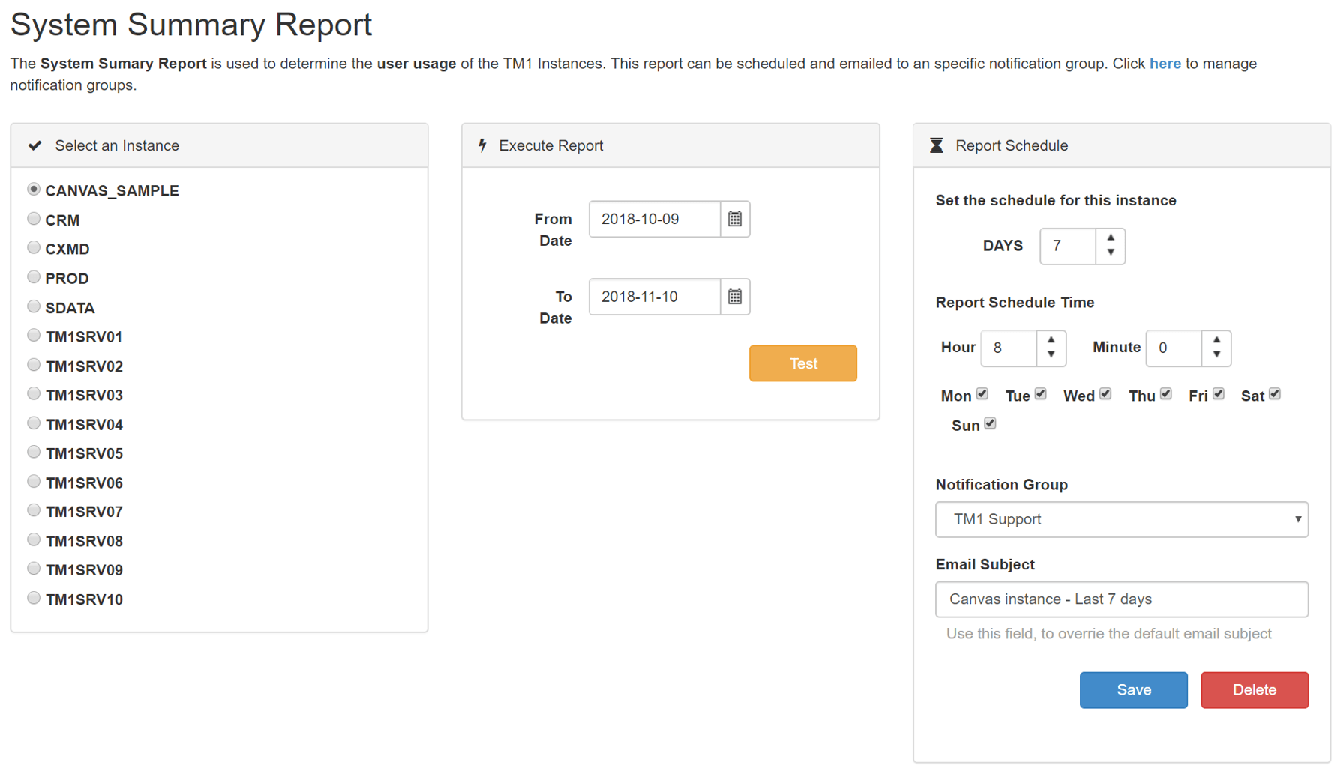Decrease the DAYS value with down arrow

click(1111, 254)
